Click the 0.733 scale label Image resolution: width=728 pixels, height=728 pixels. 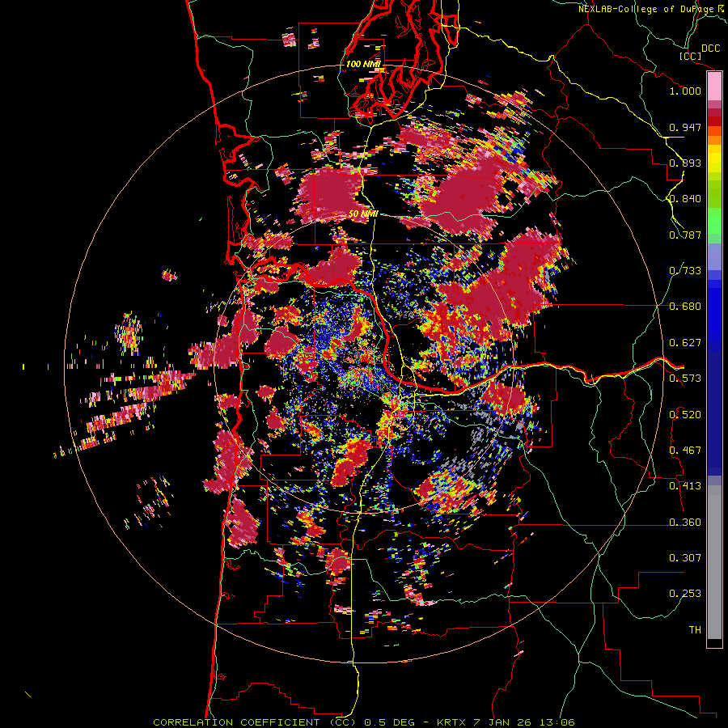coord(685,271)
